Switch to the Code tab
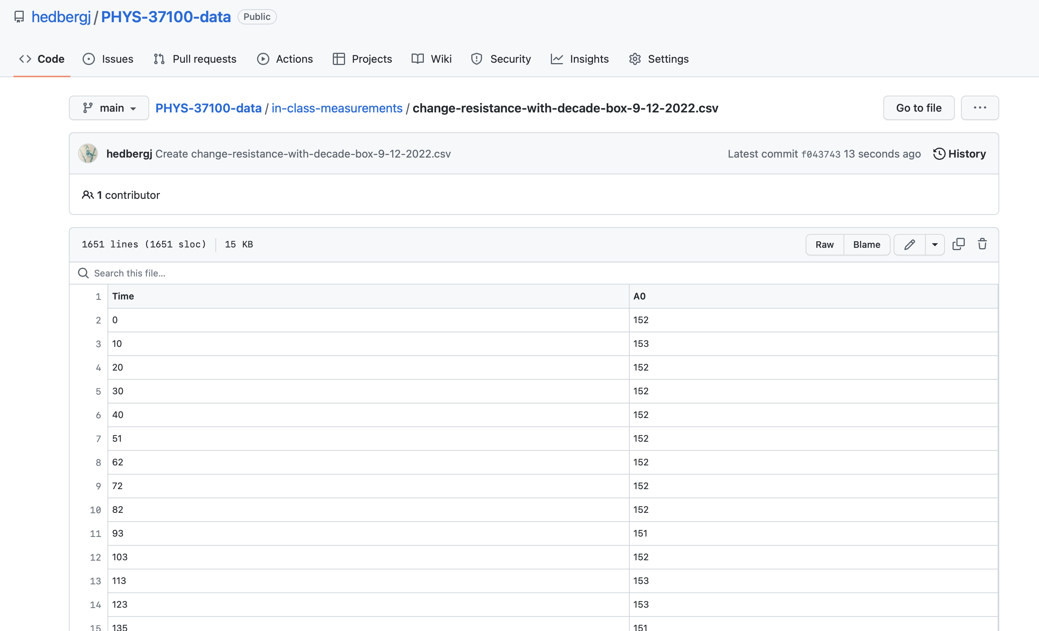 [42, 59]
